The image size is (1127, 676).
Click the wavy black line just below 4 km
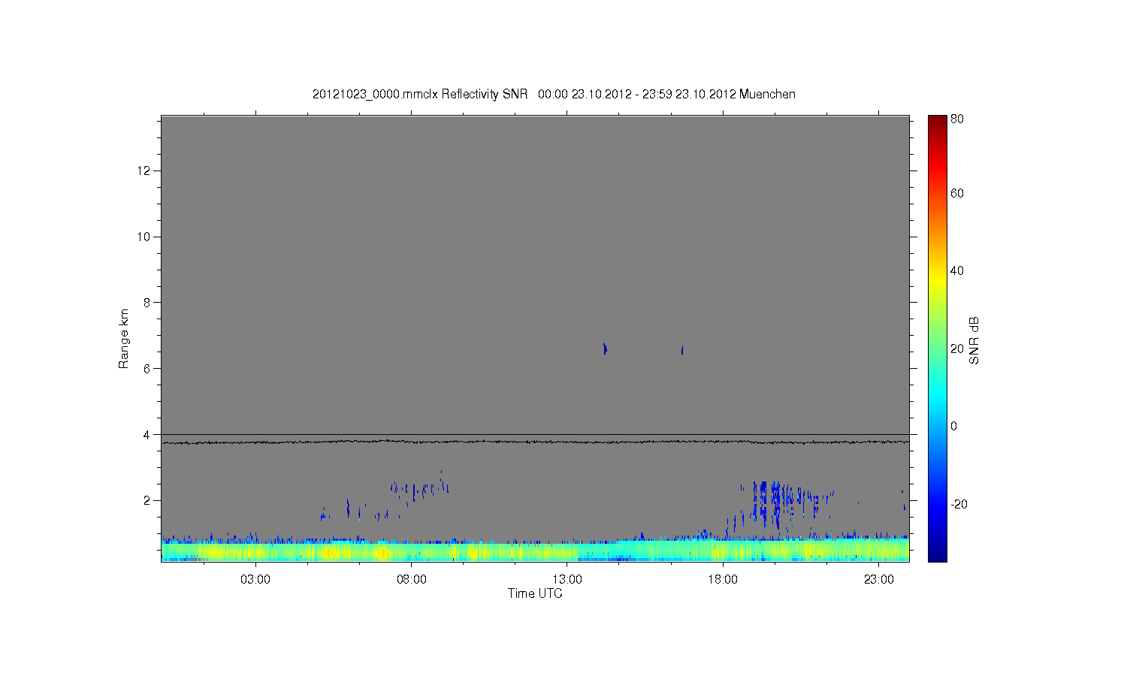click(x=535, y=442)
